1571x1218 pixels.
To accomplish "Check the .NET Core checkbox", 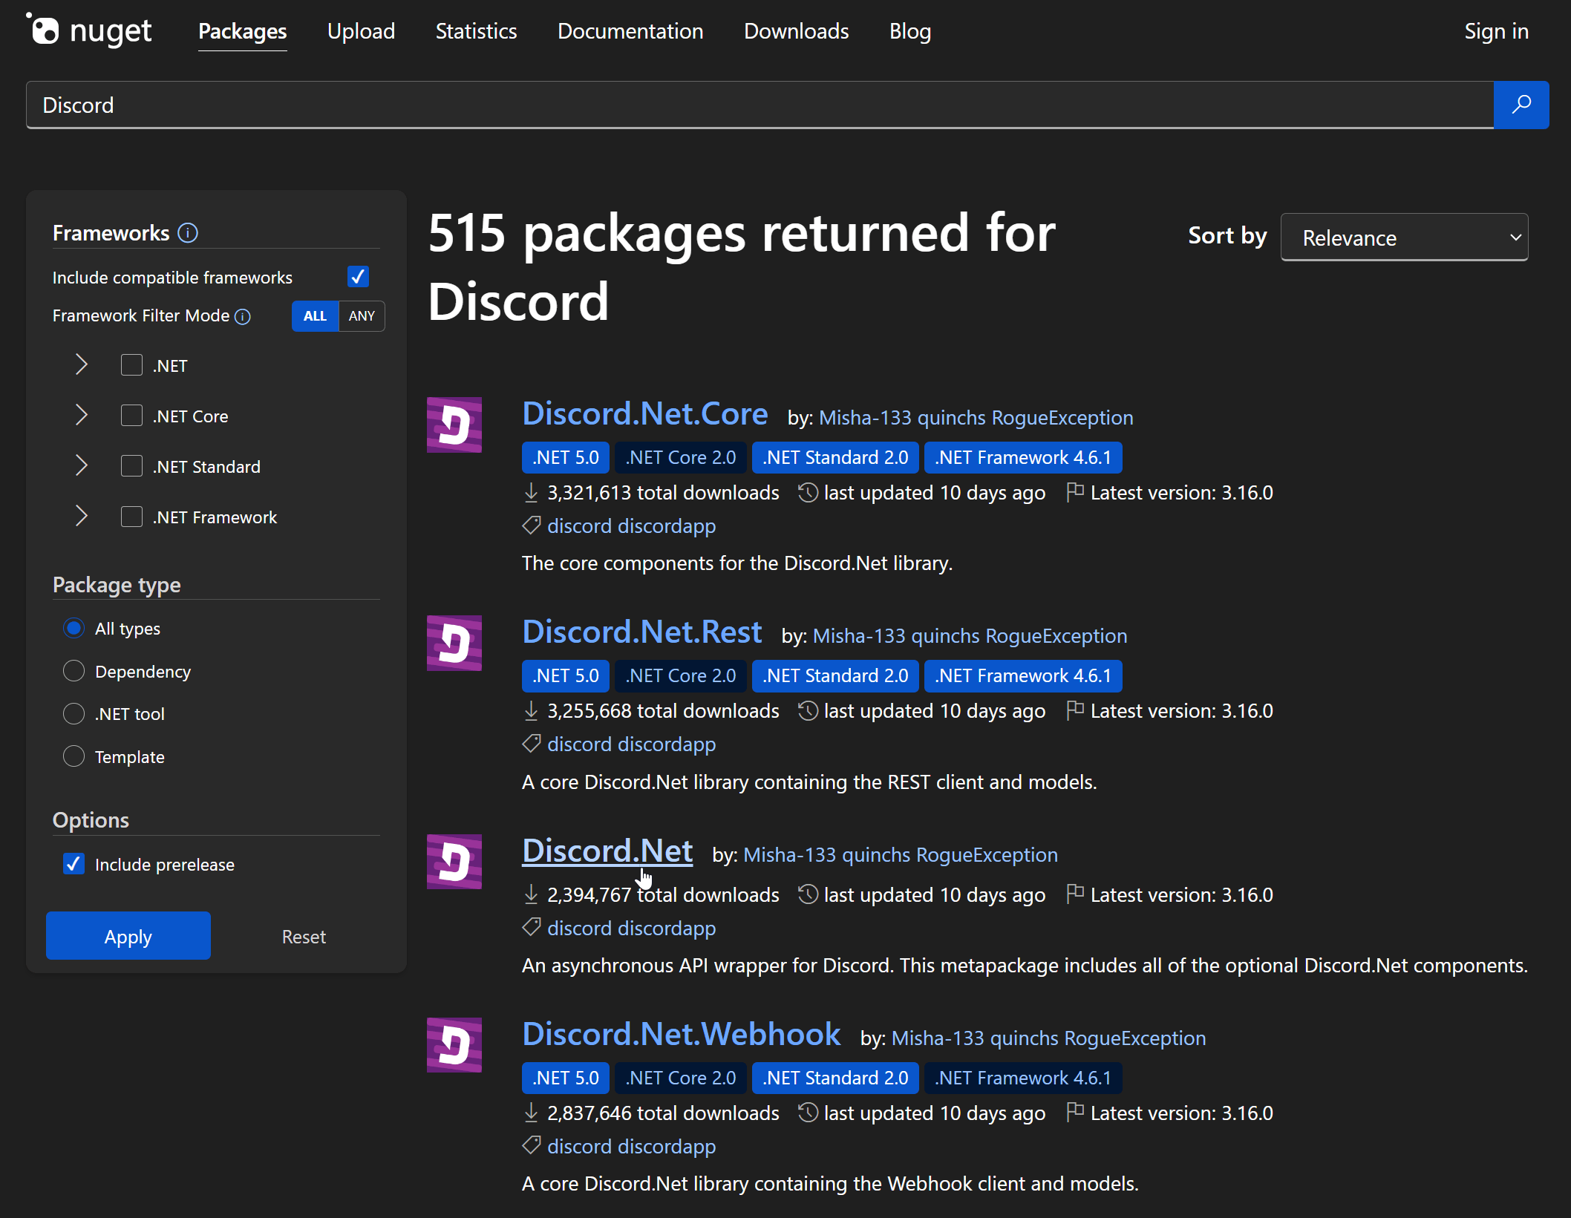I will [x=131, y=416].
